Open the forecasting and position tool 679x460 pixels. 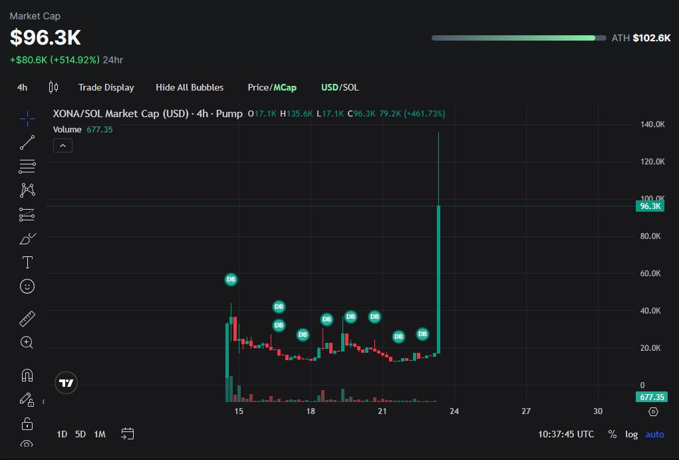tap(27, 214)
